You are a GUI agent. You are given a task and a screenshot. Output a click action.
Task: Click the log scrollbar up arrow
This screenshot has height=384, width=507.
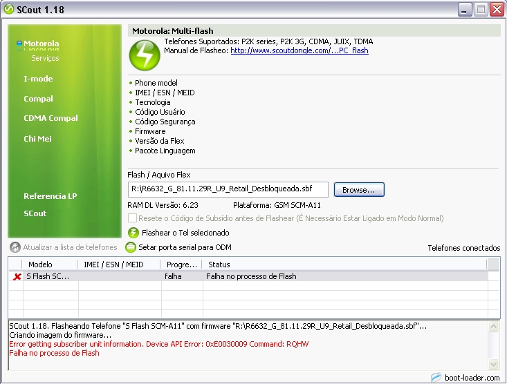coord(493,326)
